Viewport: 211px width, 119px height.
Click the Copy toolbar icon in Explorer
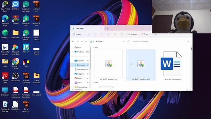(x=95, y=34)
